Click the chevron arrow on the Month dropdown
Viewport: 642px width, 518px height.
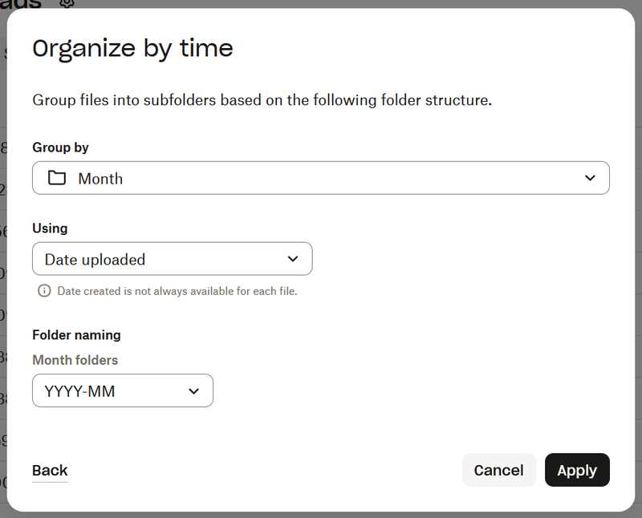(x=590, y=178)
